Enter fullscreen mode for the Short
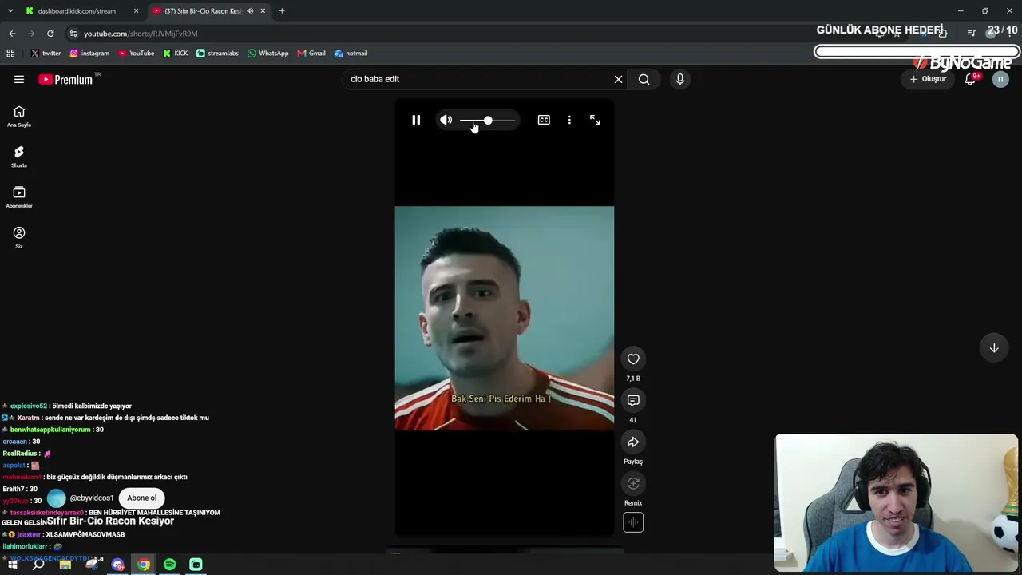This screenshot has width=1022, height=575. click(x=595, y=120)
